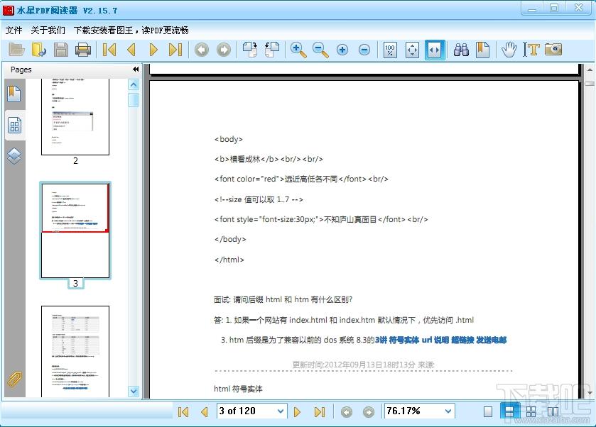Open the 文件 menu
Viewport: 596px width, 427px height.
(14, 30)
